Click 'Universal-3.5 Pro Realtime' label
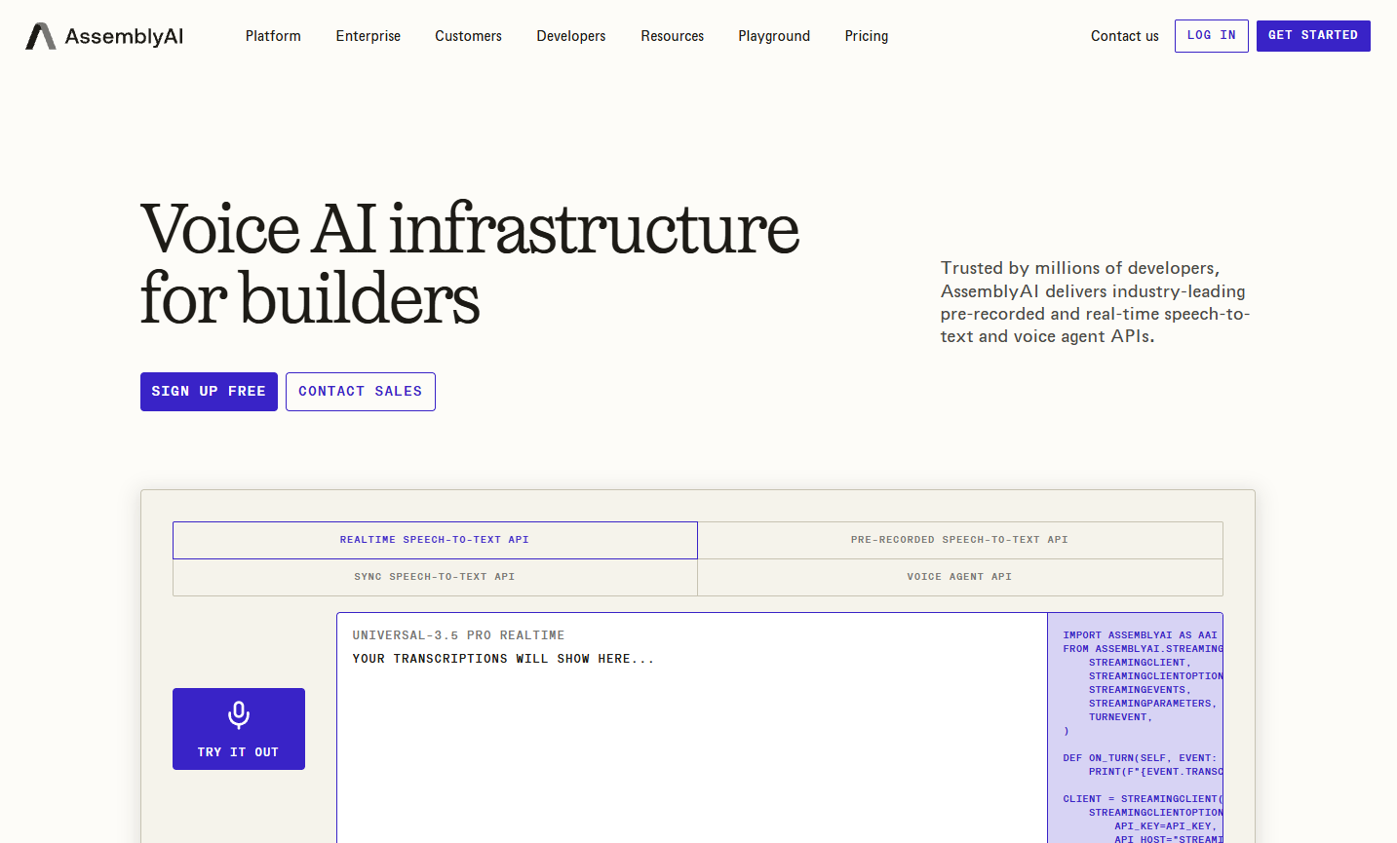This screenshot has height=843, width=1397. [x=458, y=635]
